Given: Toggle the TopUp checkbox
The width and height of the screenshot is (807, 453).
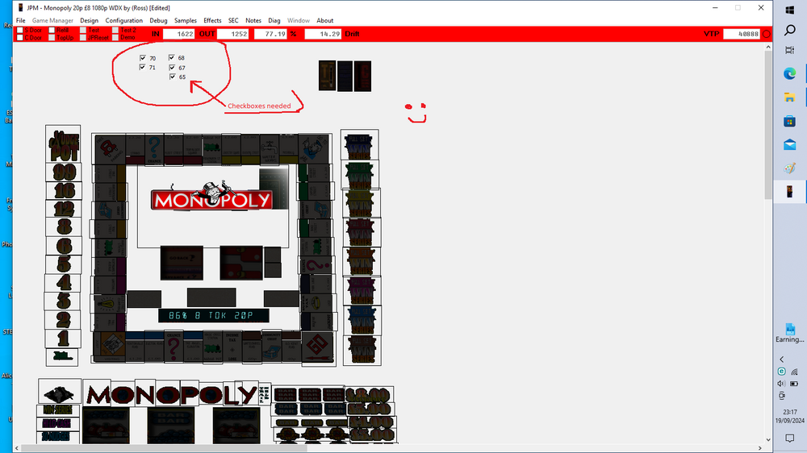Looking at the screenshot, I should click(52, 38).
